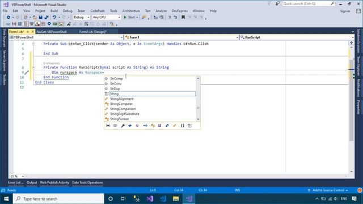Toggle the locals filter icon in IntelliSense
The image size is (363, 204).
108,126
